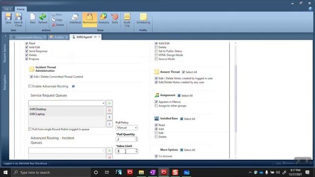Click the Enable Advanced Routing info icon
The image size is (315, 177).
tap(73, 87)
